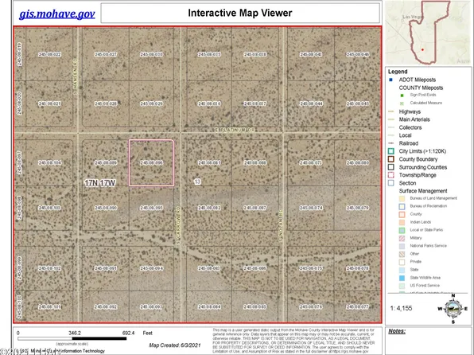Click parcel label 245-08-073
Viewport: 474px width, 355px height.
pyautogui.click(x=311, y=163)
